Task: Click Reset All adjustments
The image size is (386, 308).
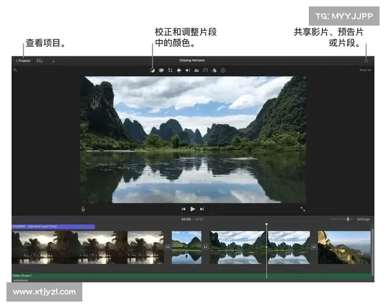Action: pyautogui.click(x=365, y=70)
